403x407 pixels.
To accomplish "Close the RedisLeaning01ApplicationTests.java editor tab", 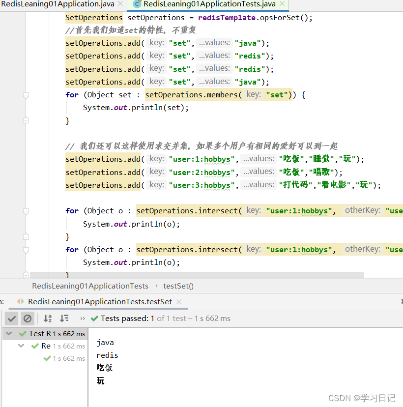I will coord(282,4).
